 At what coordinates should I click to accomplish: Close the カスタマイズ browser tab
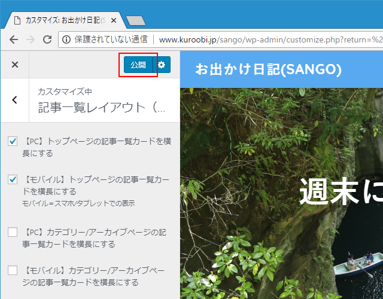(113, 20)
